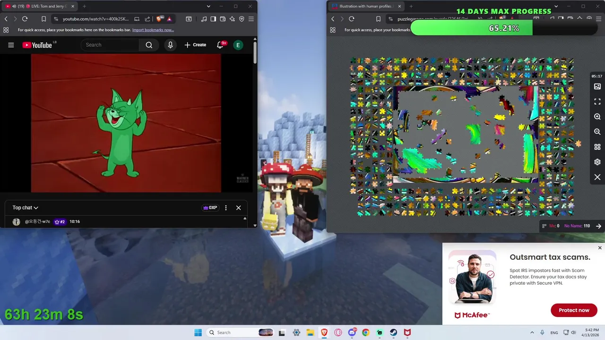This screenshot has height=340, width=605.
Task: Zoom out on the puzzle
Action: click(597, 132)
